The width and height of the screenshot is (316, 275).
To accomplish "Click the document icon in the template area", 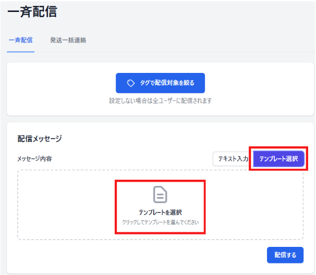I will [160, 194].
